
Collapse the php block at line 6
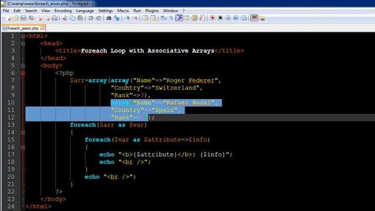23,73
